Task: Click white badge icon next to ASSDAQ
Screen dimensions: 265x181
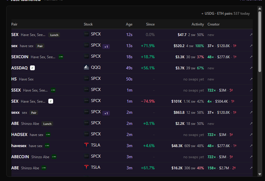Action: tap(32, 68)
